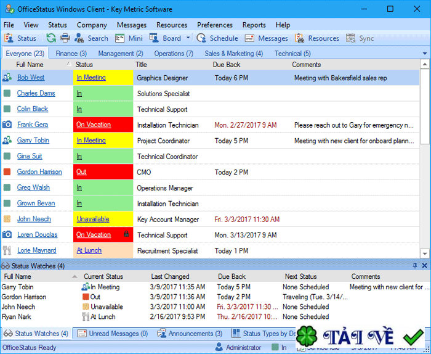Switch to Mini view
This screenshot has height=354, width=431.
coord(129,38)
